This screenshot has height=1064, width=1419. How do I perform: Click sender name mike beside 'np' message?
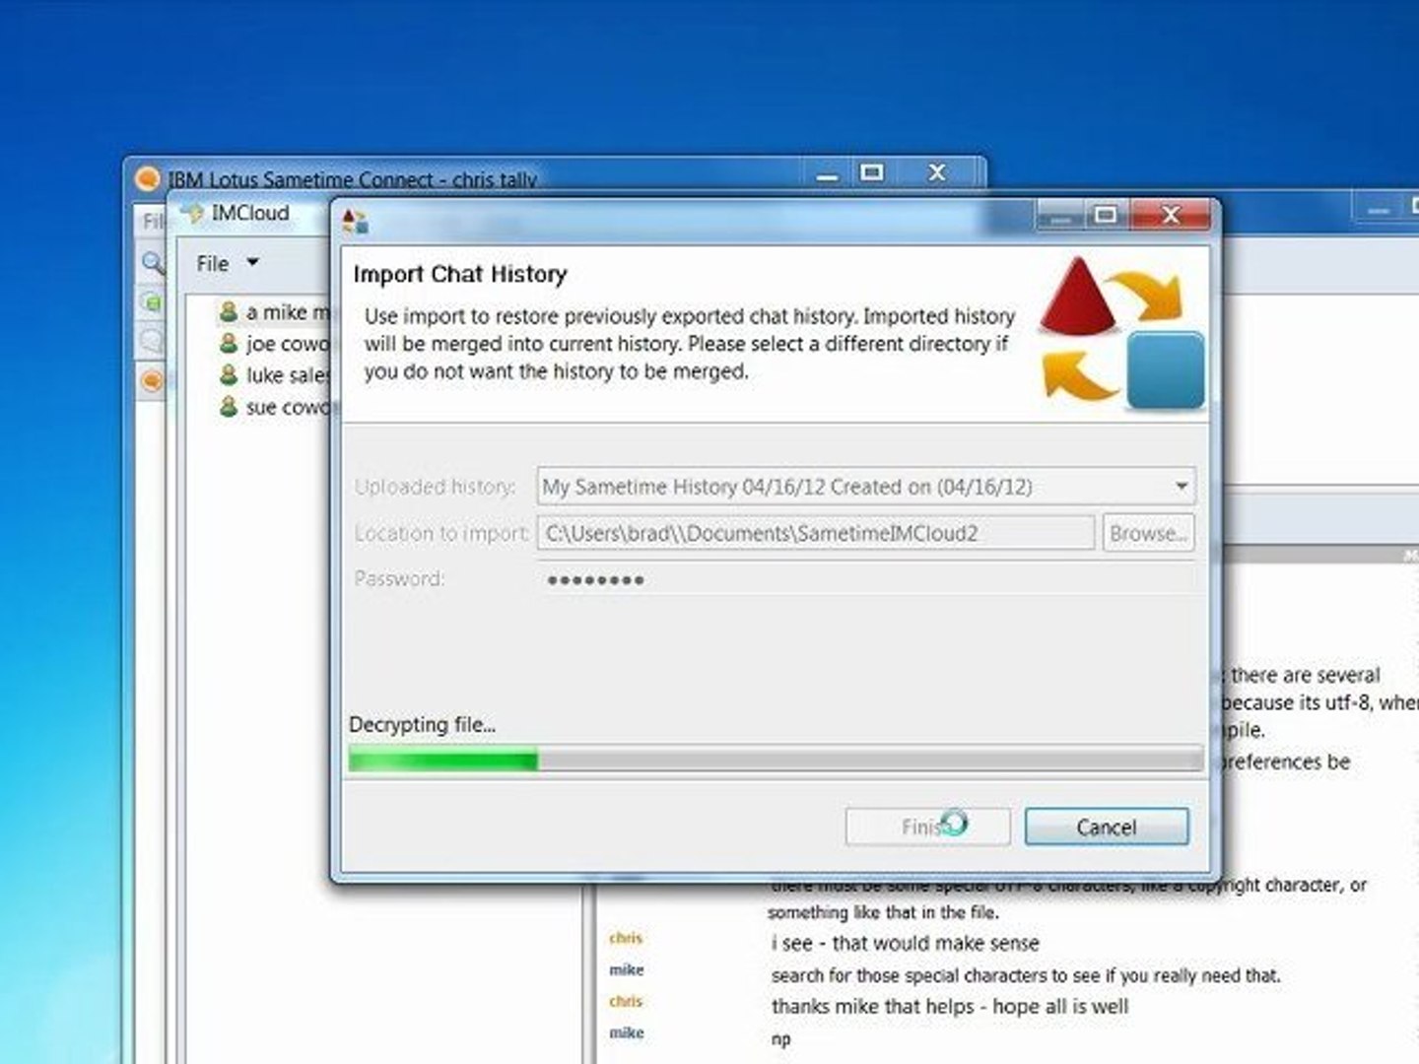tap(626, 1032)
